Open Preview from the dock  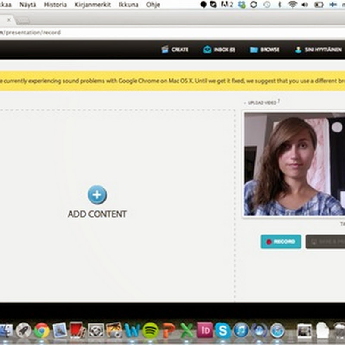[x=60, y=330]
